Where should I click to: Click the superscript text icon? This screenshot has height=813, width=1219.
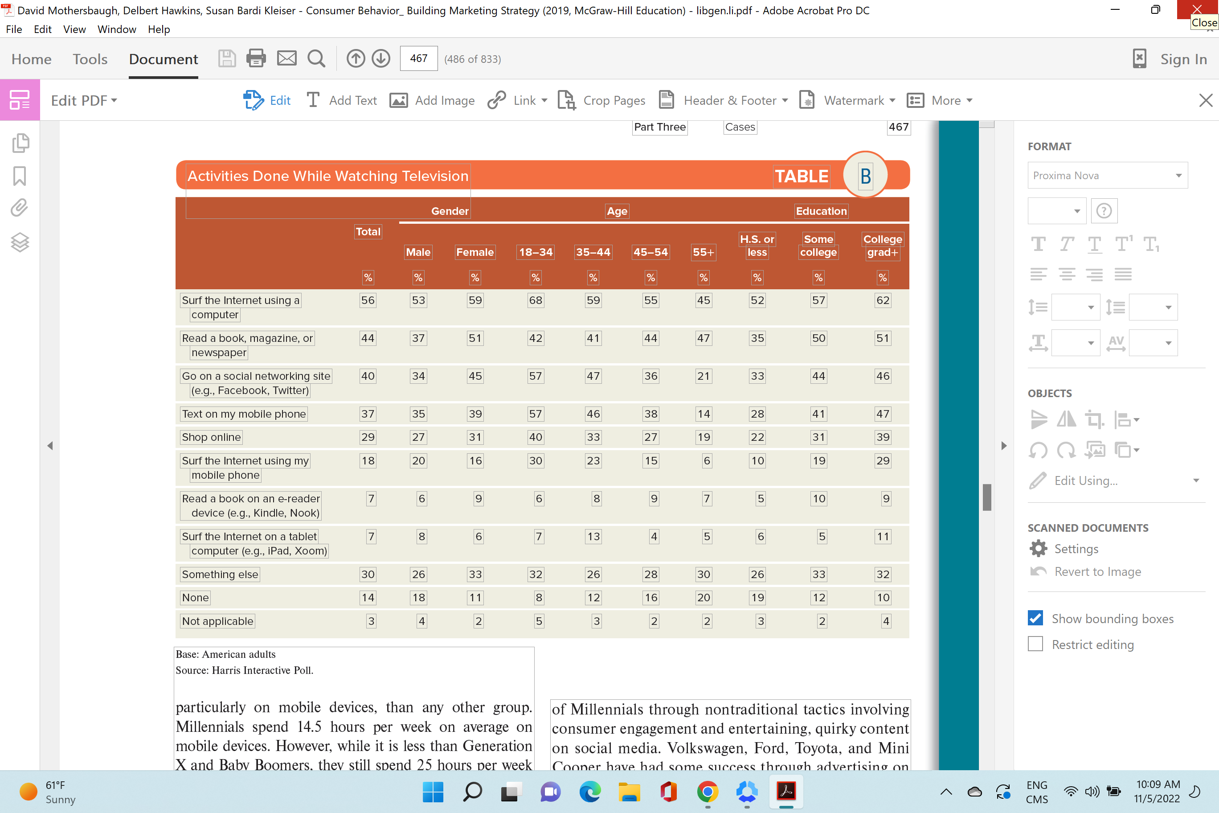tap(1123, 244)
